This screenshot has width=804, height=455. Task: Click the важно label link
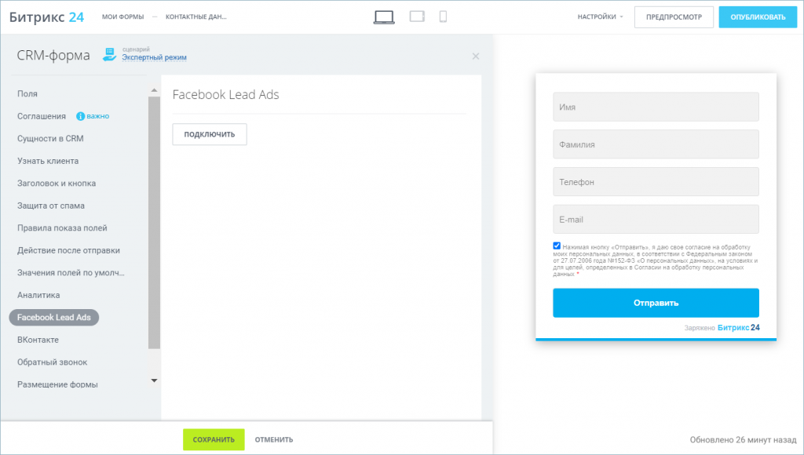(x=97, y=116)
